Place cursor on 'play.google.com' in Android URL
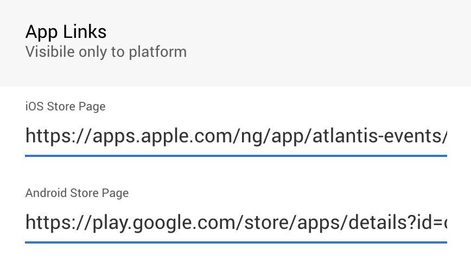 pyautogui.click(x=163, y=223)
